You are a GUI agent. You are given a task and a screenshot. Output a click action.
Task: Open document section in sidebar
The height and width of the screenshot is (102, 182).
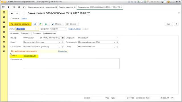coord(4,46)
